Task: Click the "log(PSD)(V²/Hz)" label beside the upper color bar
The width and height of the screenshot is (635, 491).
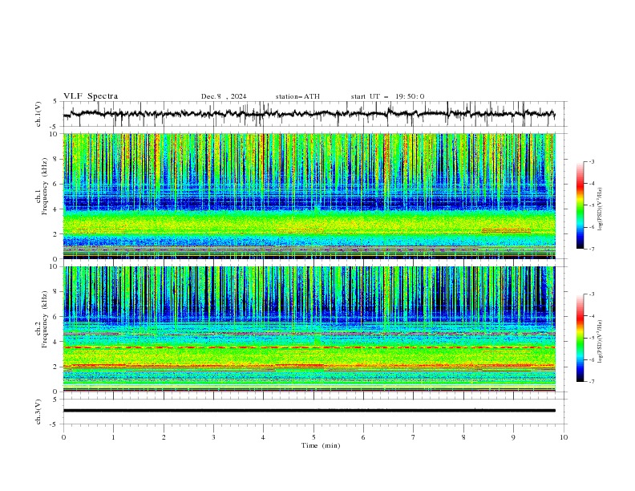Action: [600, 209]
